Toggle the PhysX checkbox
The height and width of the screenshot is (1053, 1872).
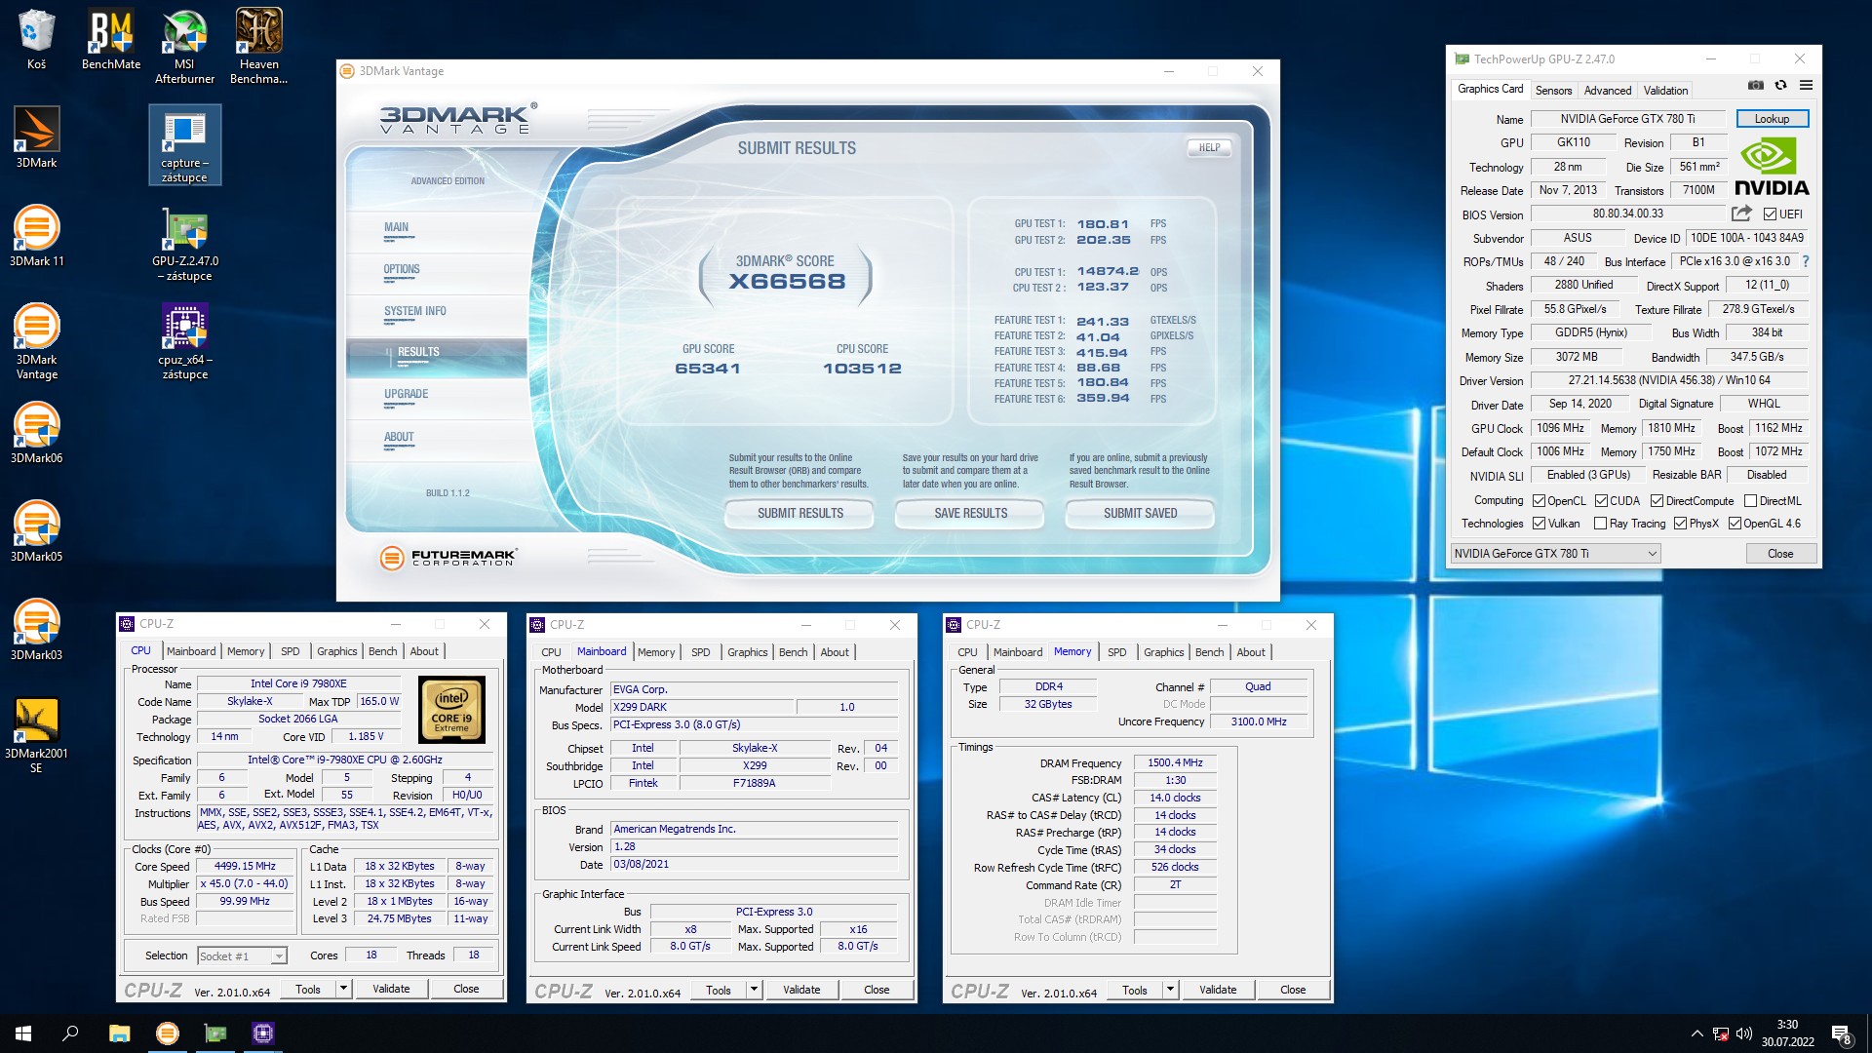[x=1680, y=524]
